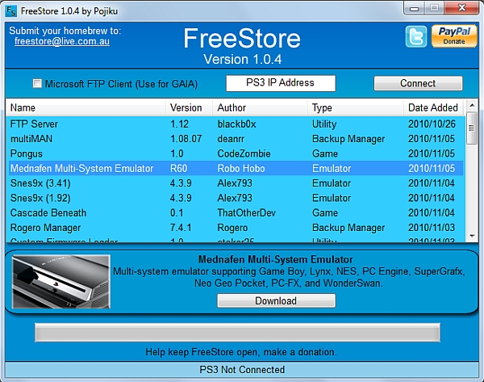
Task: Click author blackb0x cell
Action: 236,124
